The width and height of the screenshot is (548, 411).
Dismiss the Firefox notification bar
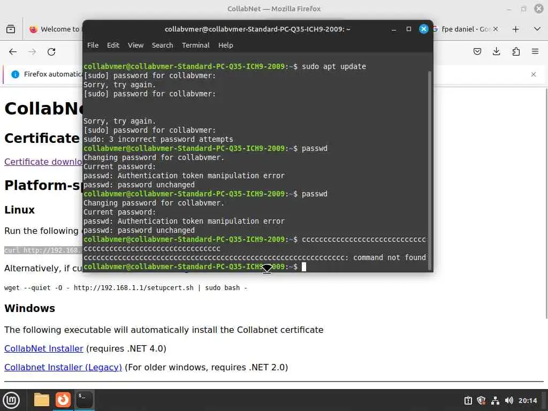coord(534,74)
